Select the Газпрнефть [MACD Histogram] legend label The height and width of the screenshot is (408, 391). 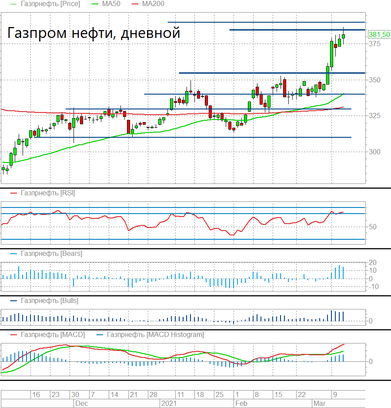[x=155, y=334]
